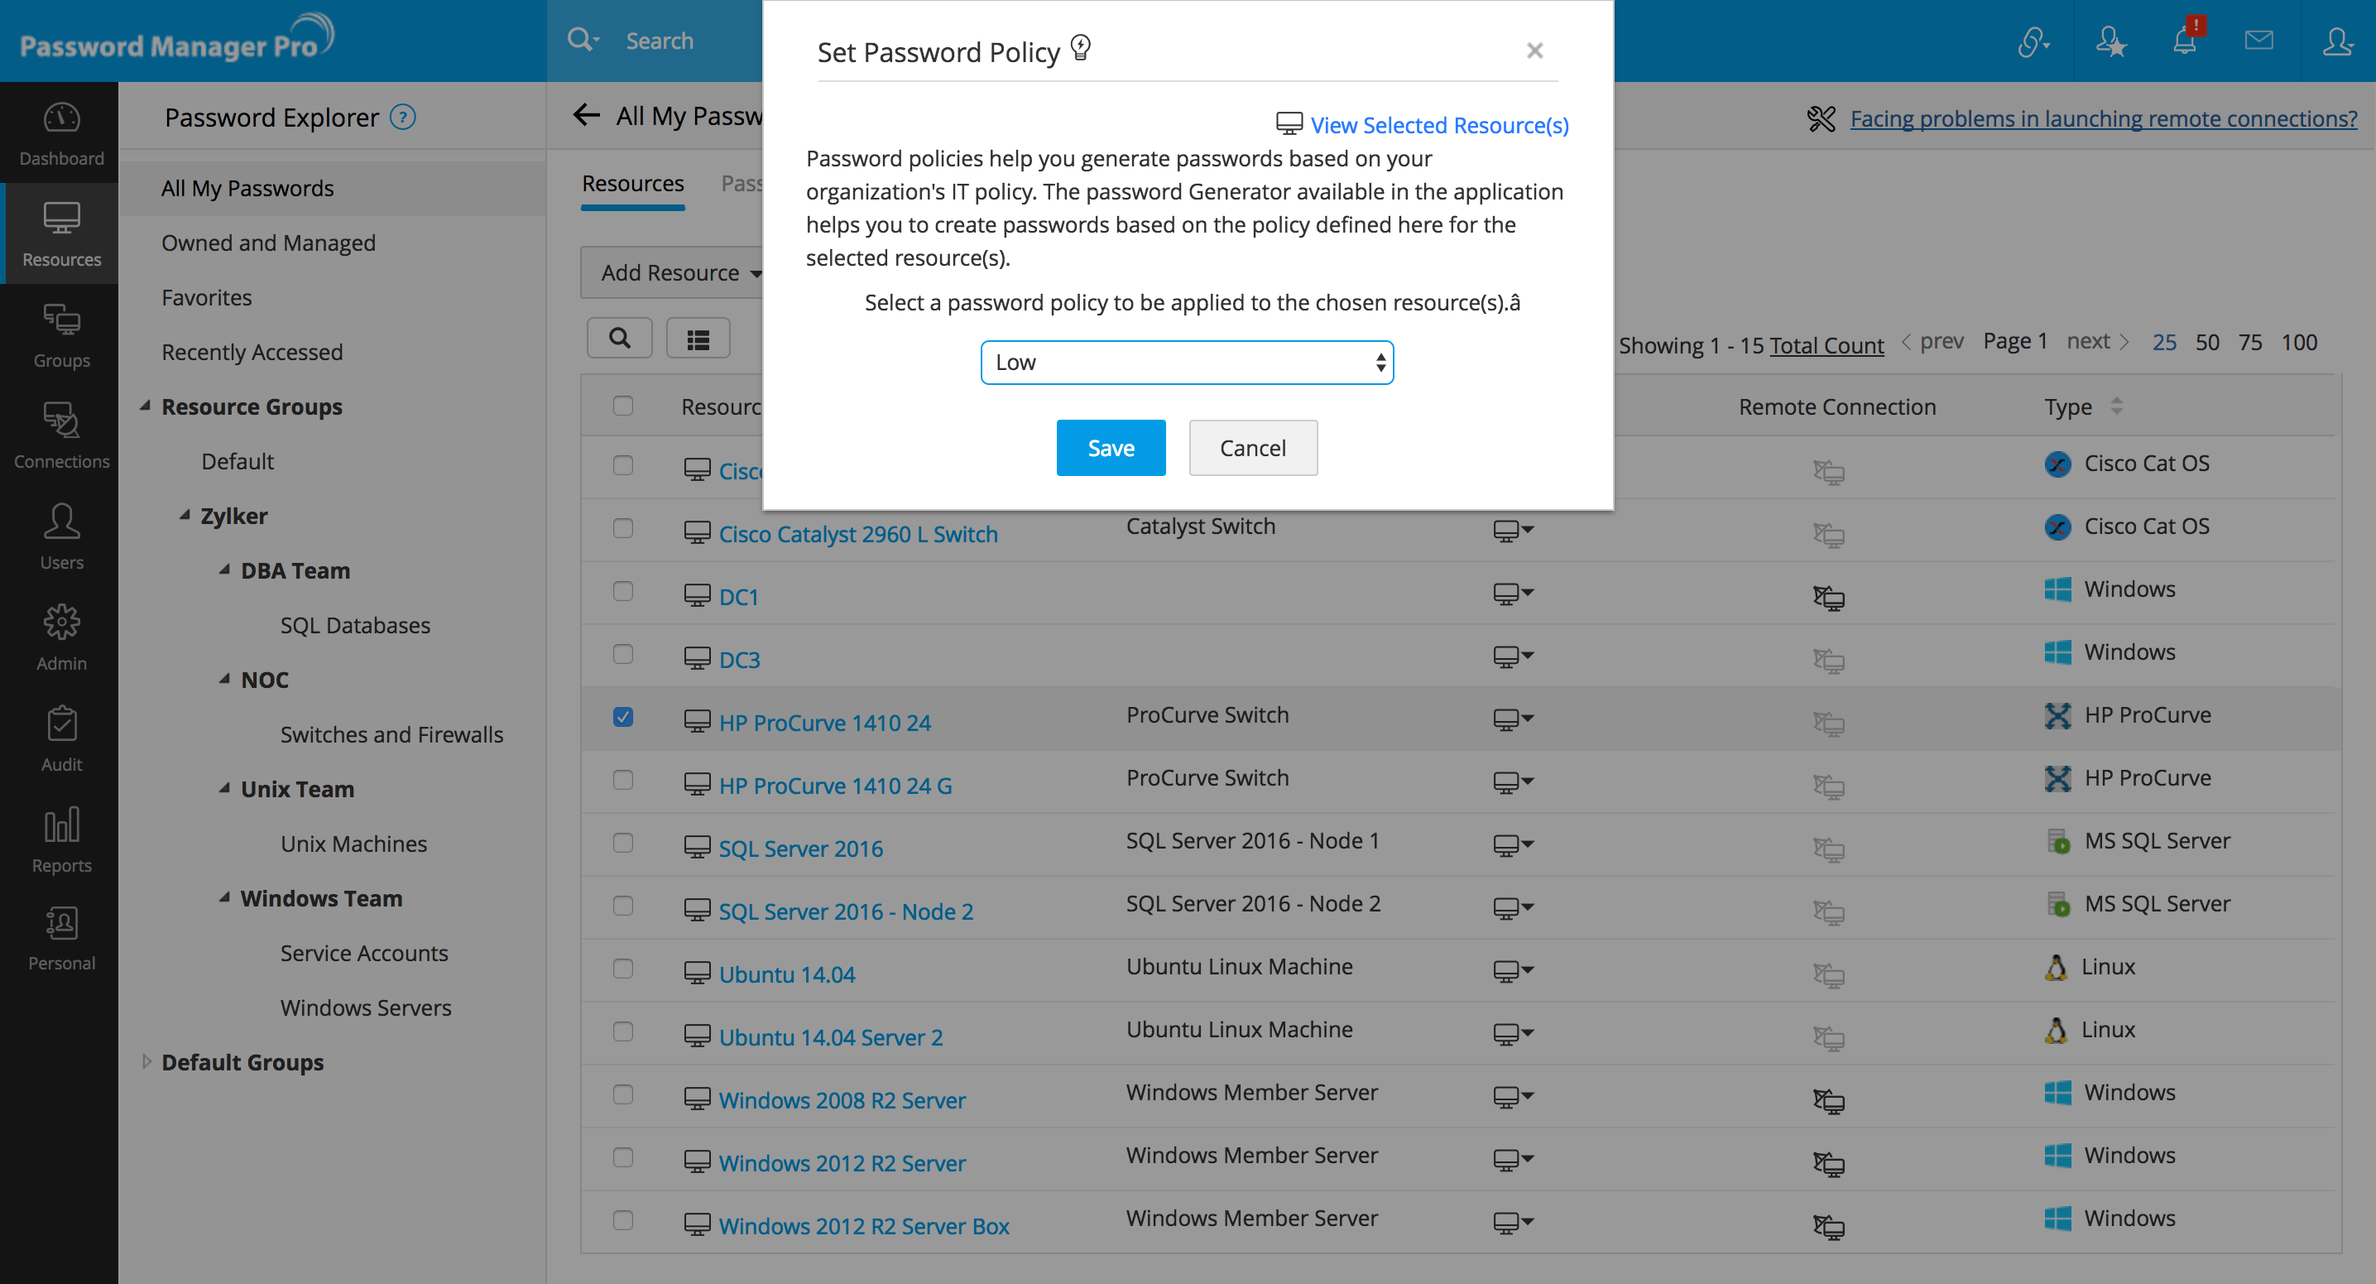Image resolution: width=2376 pixels, height=1284 pixels.
Task: Expand the Default Groups tree node
Action: [x=146, y=1061]
